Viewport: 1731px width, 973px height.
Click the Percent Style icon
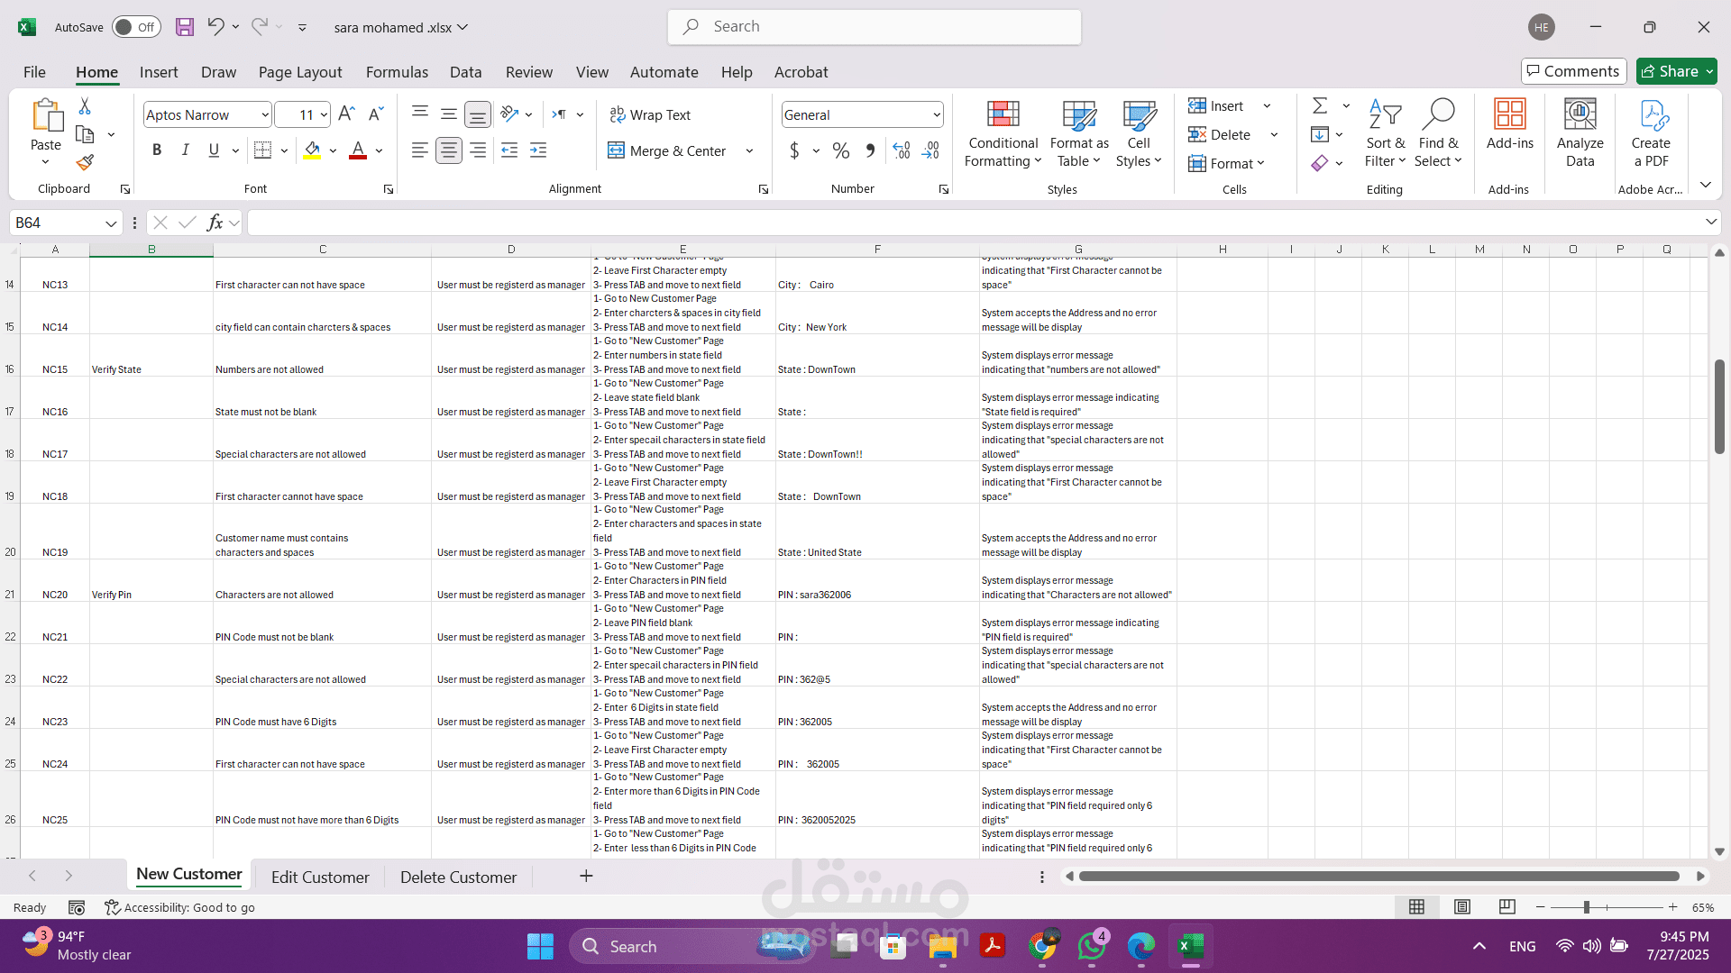840,150
